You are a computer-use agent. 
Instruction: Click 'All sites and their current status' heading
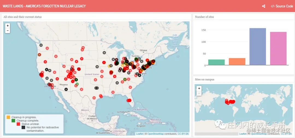coord(23,17)
